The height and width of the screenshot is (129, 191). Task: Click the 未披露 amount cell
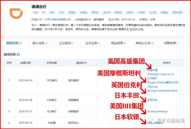(52, 123)
